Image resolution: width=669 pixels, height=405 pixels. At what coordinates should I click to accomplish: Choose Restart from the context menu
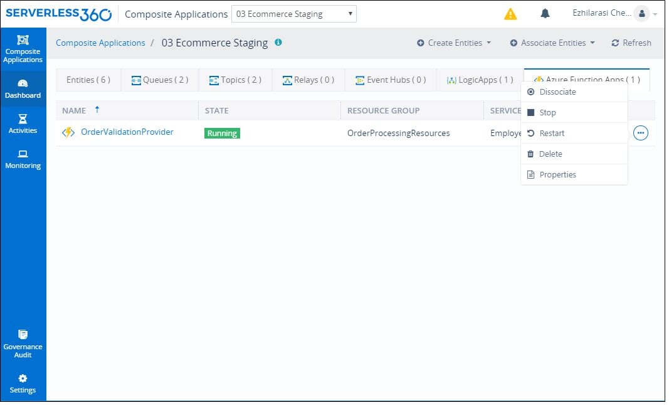pyautogui.click(x=574, y=133)
